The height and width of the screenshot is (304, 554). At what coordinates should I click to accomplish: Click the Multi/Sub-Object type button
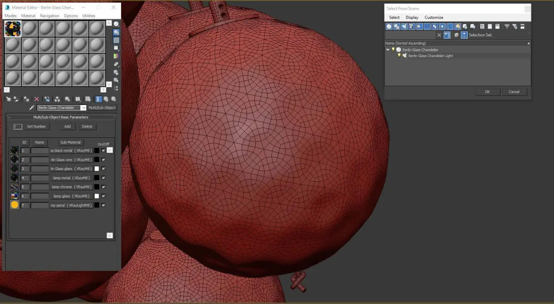click(x=102, y=108)
